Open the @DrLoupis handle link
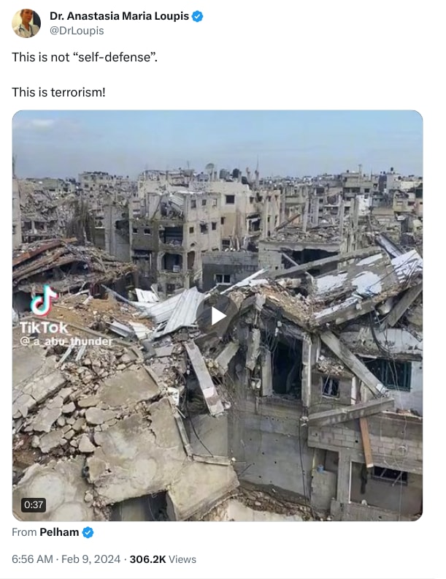Image resolution: width=446 pixels, height=579 pixels. (77, 31)
